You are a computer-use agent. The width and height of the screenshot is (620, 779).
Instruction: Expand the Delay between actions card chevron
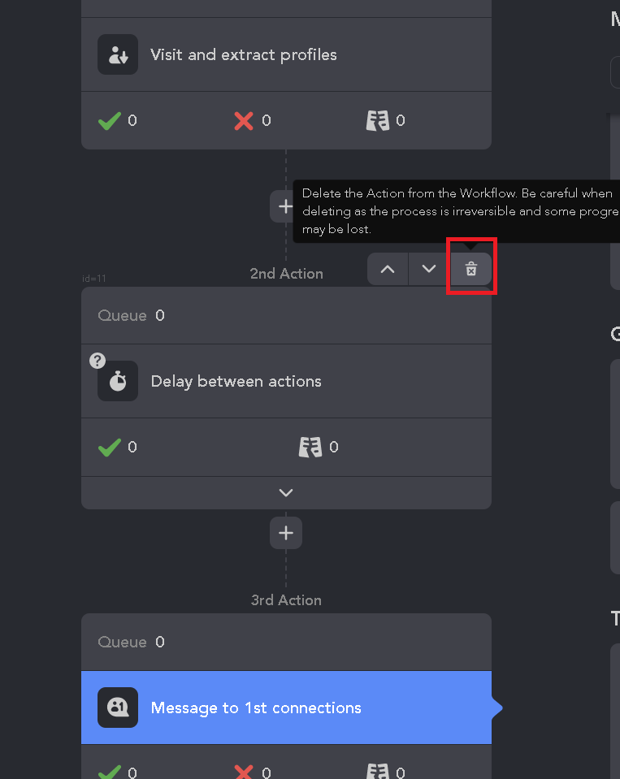(286, 493)
